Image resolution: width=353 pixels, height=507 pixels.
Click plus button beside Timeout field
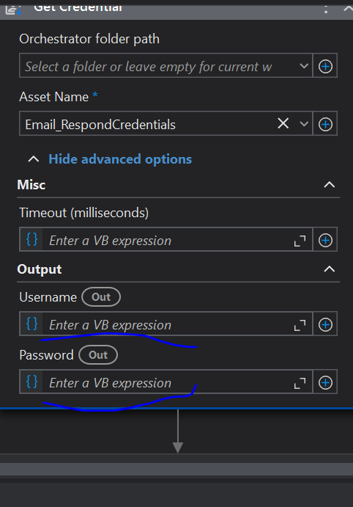(x=325, y=240)
